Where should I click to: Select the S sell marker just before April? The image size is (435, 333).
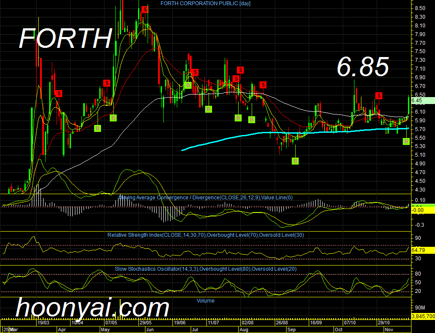click(x=58, y=94)
